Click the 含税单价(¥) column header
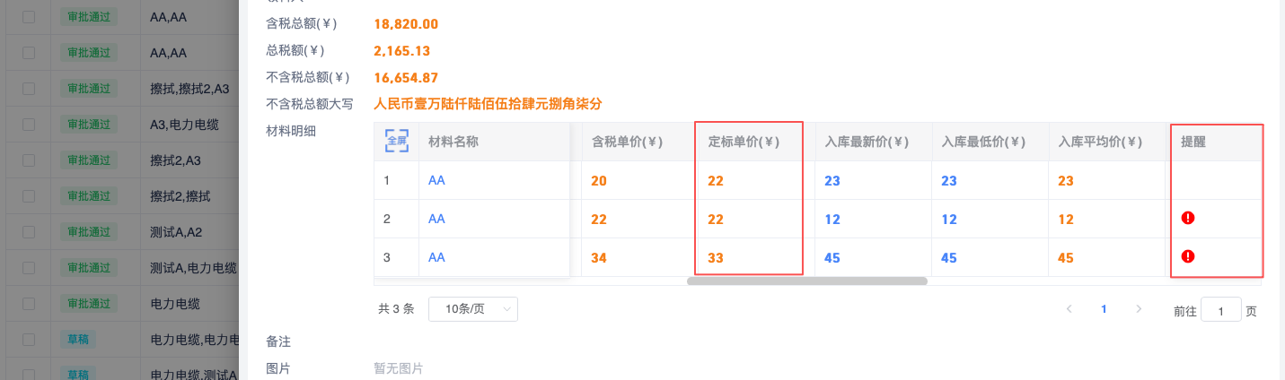 coord(627,142)
